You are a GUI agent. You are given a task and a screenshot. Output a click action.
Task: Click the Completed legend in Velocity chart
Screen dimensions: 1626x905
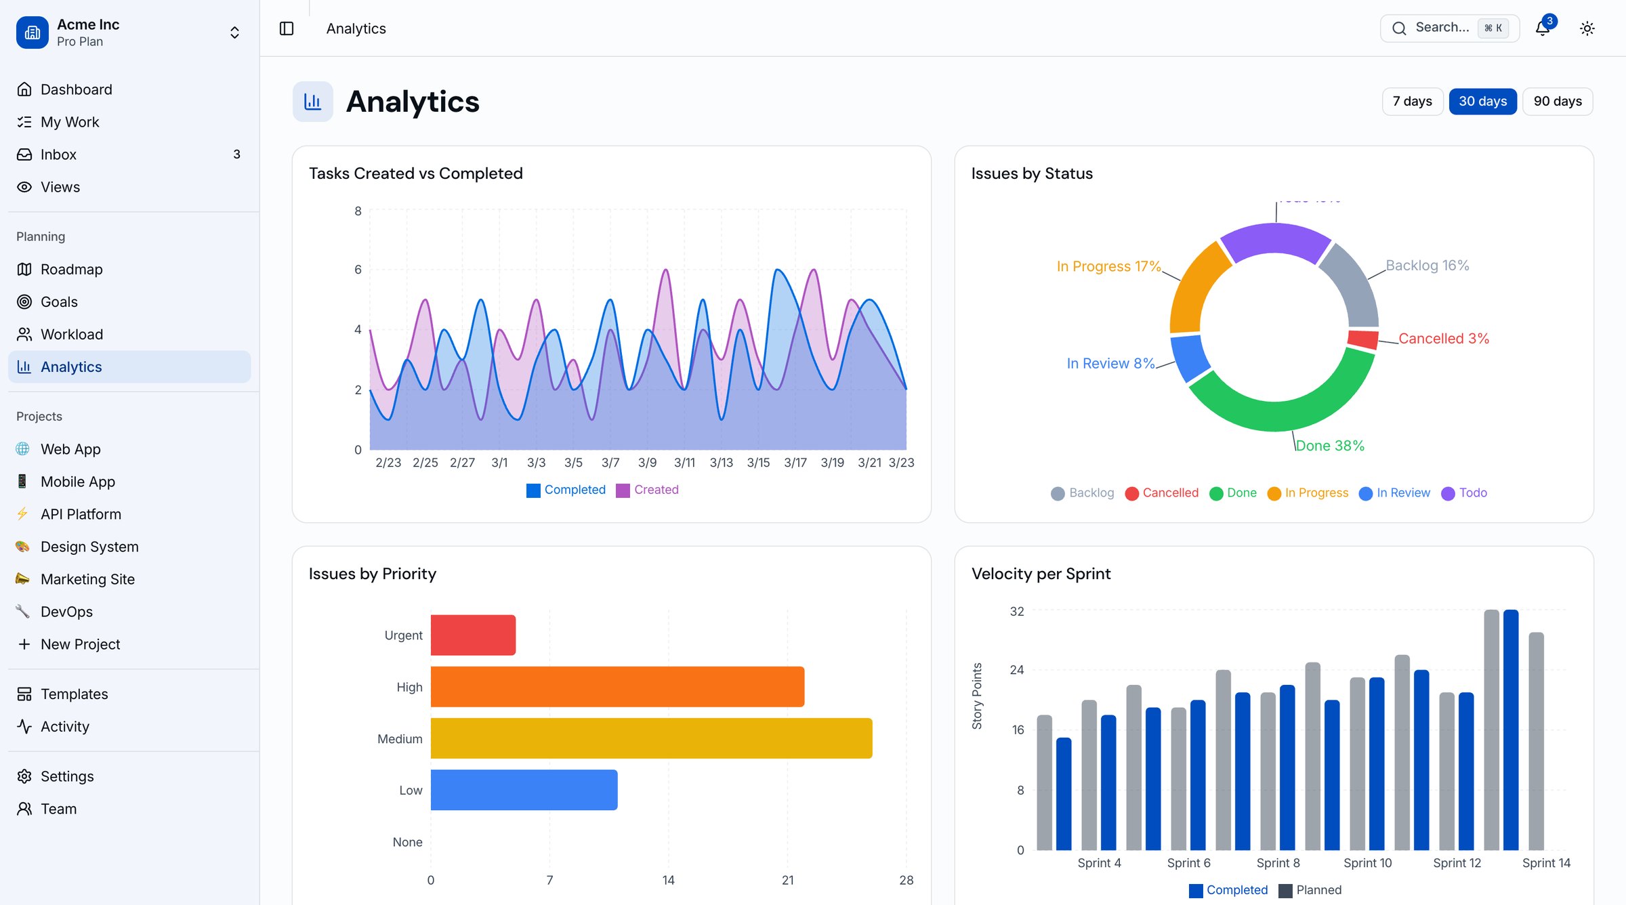1228,890
